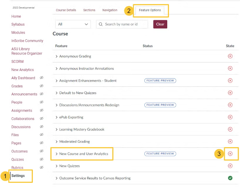
Task: Click FEATURE PREVIEW badge for Assignment Enhancements - Student
Action: (160, 81)
